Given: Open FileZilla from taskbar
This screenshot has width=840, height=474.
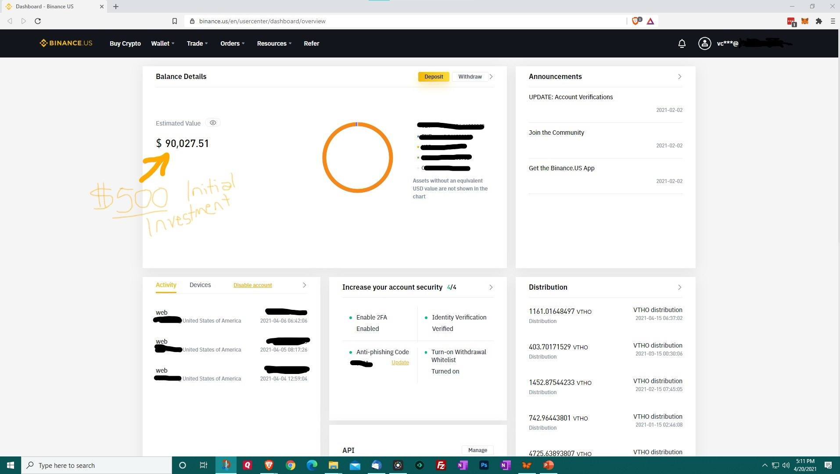Looking at the screenshot, I should tap(441, 465).
